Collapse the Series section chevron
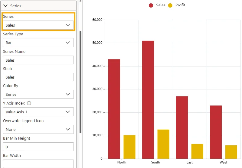The image size is (242, 168). pyautogui.click(x=5, y=6)
